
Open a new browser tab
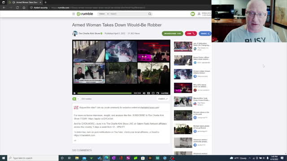click(45, 2)
